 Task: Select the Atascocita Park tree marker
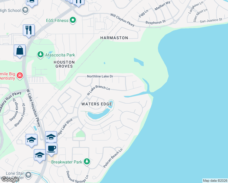(x=41, y=55)
